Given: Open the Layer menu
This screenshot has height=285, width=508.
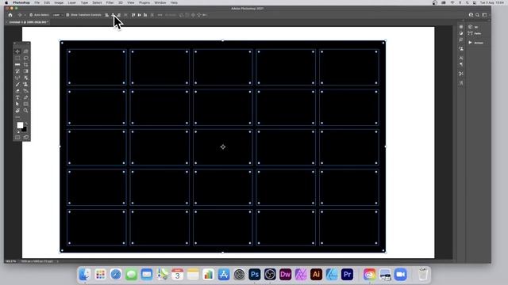Looking at the screenshot, I should 72,2.
